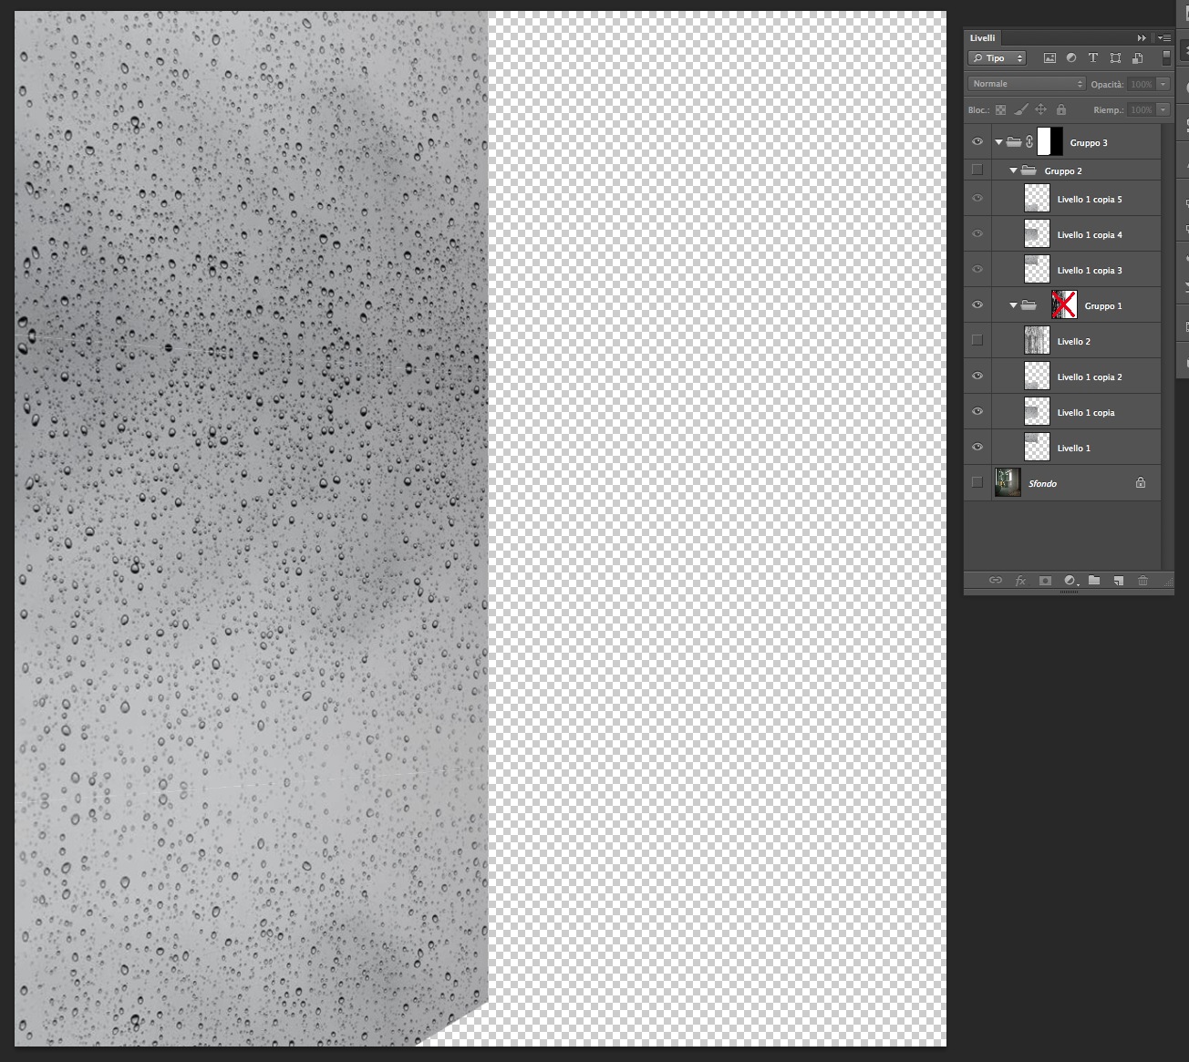Open the Livelli panel options menu
Image resolution: width=1189 pixels, height=1062 pixels.
pyautogui.click(x=1164, y=38)
